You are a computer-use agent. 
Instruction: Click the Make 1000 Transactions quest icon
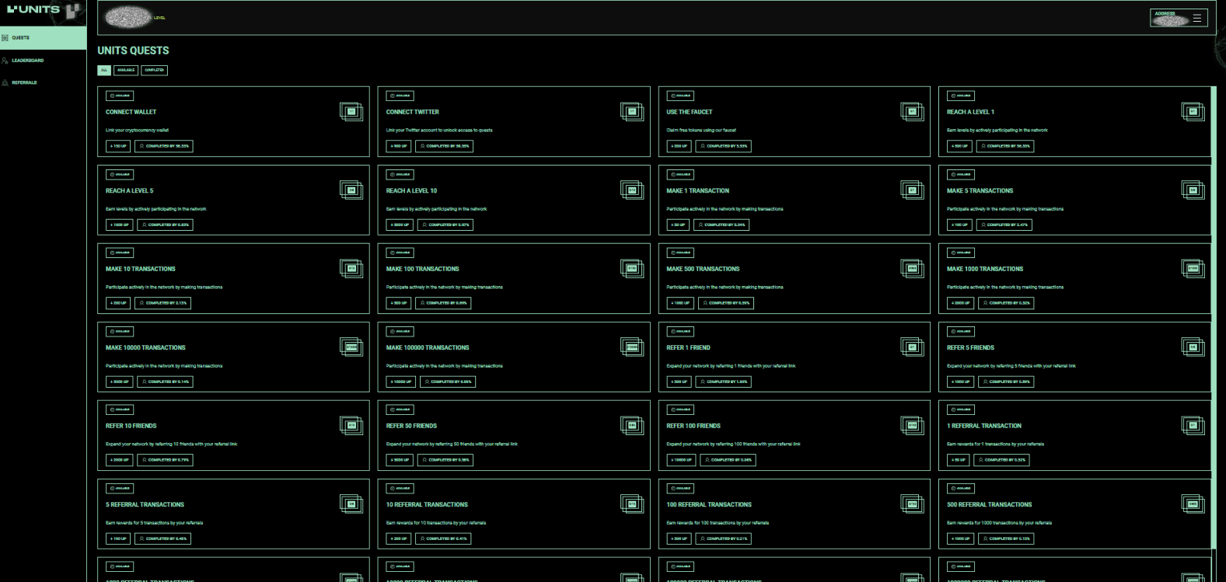(1193, 269)
